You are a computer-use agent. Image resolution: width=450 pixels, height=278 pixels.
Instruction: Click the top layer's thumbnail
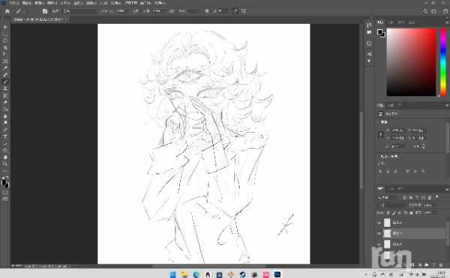click(387, 223)
